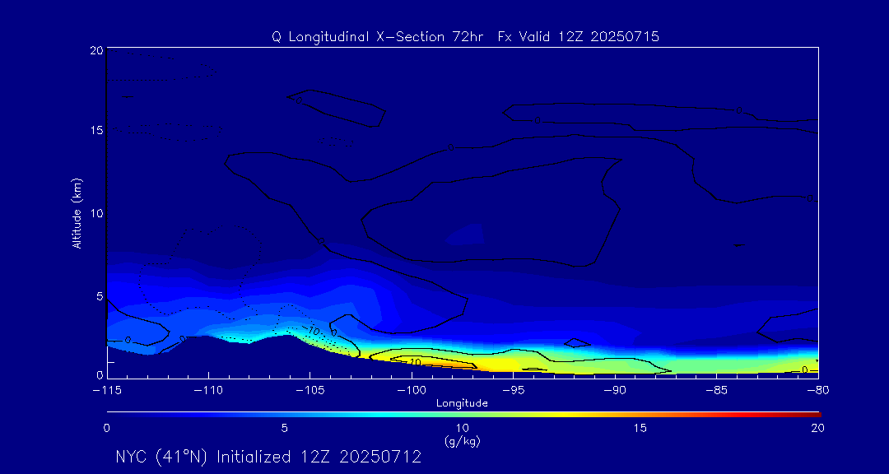Select the color scale tick label 15

click(x=640, y=428)
